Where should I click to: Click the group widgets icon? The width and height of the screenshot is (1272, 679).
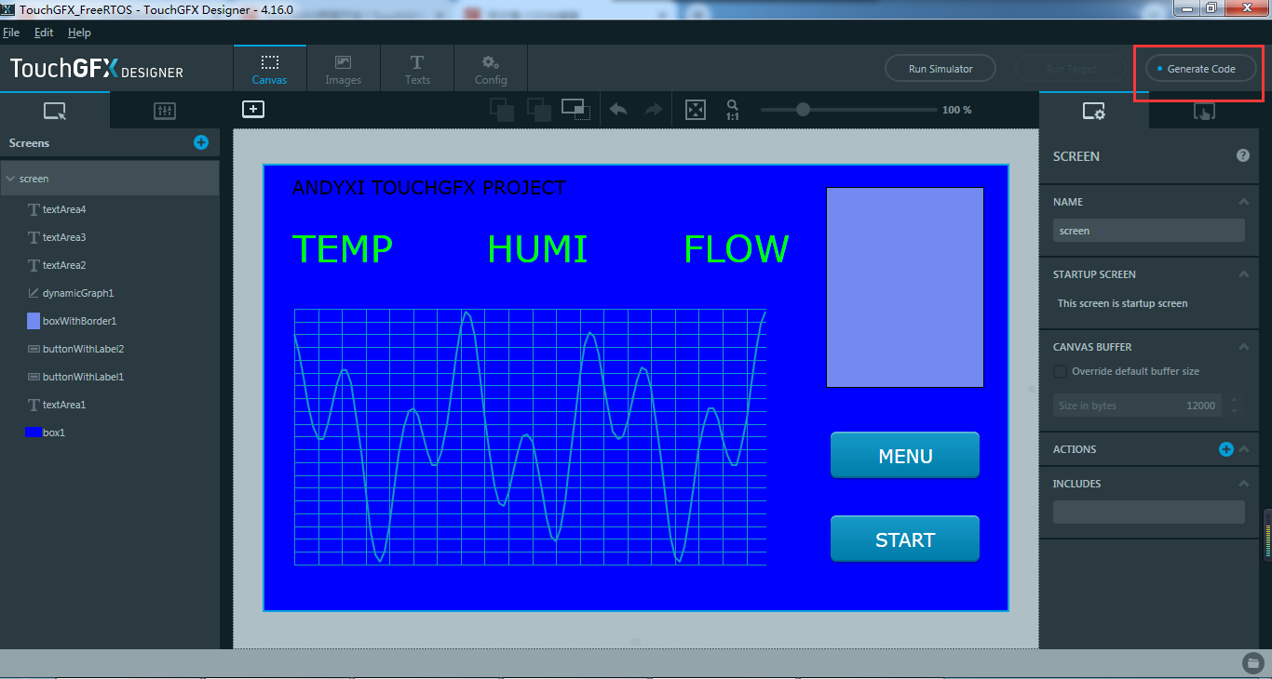pyautogui.click(x=575, y=110)
